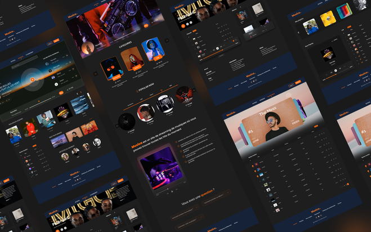The width and height of the screenshot is (371, 232).
Task: Play the DJ mixer preview track
Action: coord(172,191)
